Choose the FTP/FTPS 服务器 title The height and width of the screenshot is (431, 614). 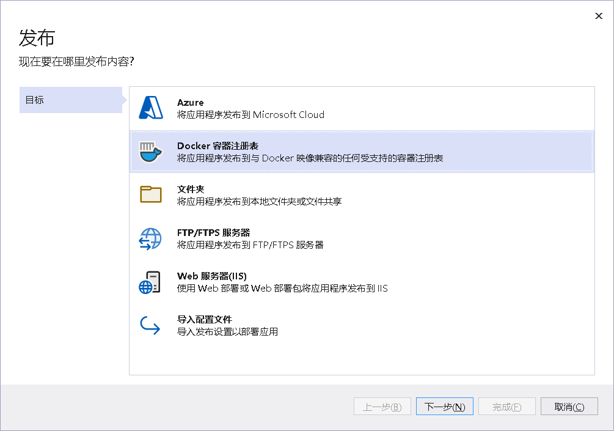(x=213, y=233)
